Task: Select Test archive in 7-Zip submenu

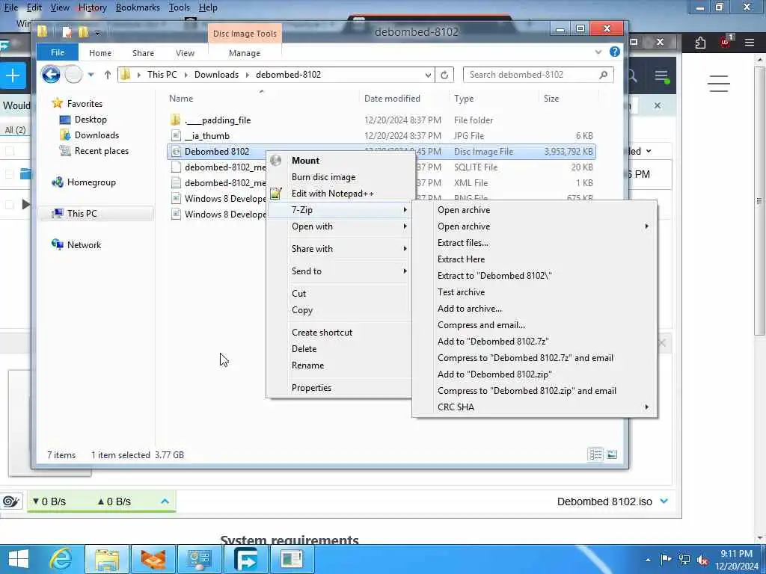Action: point(535,292)
